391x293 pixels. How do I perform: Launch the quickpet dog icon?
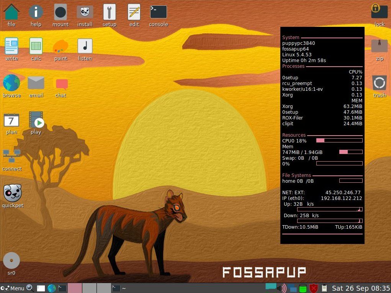12,193
